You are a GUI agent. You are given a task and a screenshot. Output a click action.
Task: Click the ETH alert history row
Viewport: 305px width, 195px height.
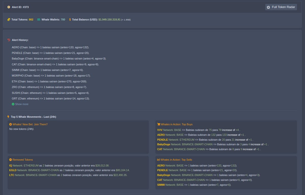pos(49,81)
